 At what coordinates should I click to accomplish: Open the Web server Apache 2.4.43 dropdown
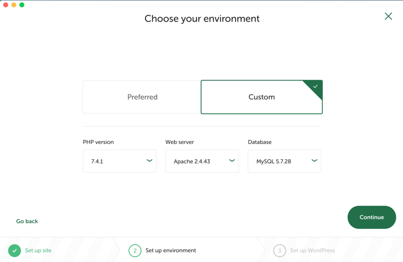tap(202, 161)
